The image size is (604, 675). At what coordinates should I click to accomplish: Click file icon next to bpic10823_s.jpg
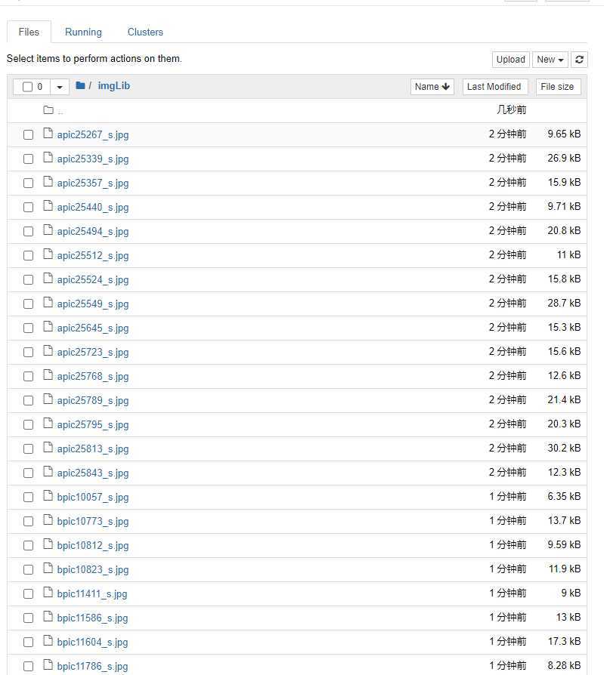point(48,567)
